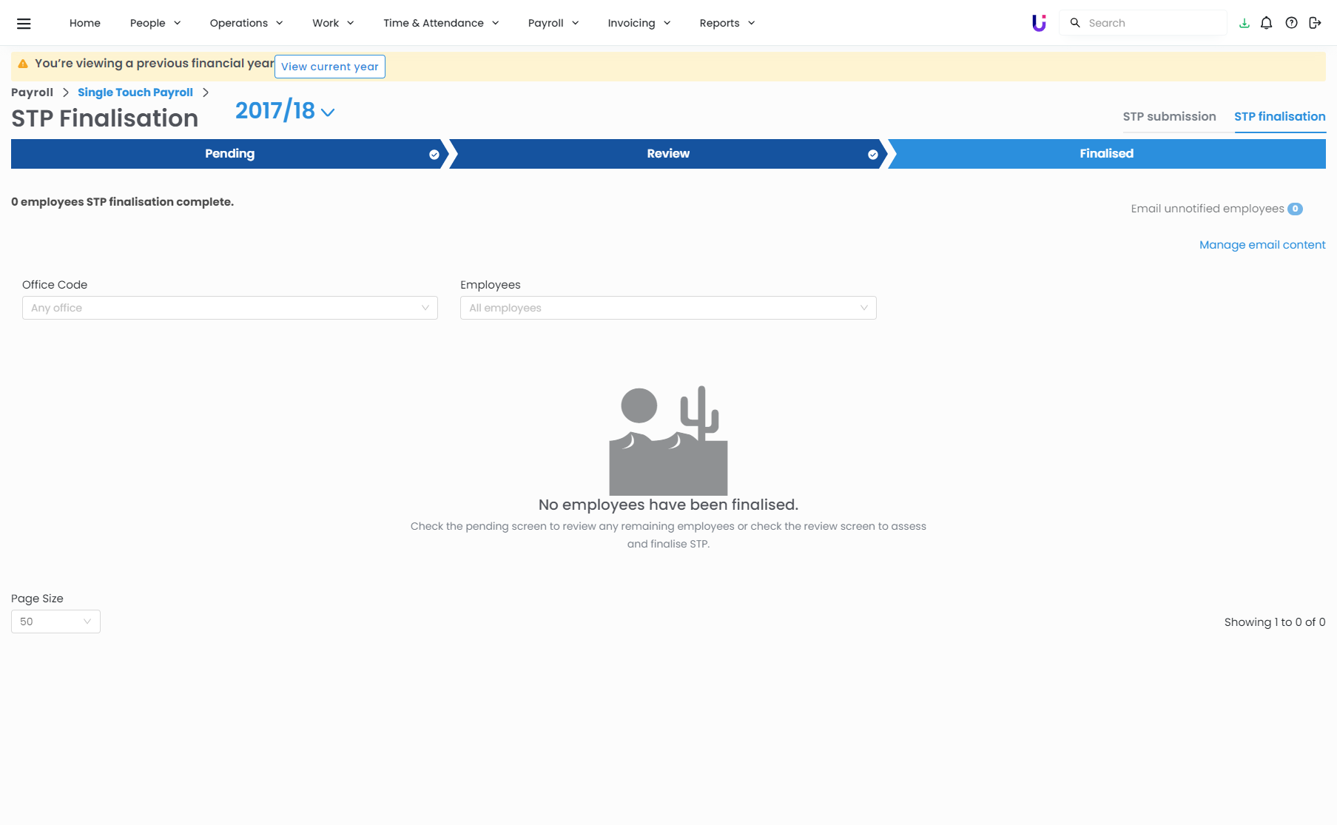Click the help question mark icon

click(x=1291, y=23)
